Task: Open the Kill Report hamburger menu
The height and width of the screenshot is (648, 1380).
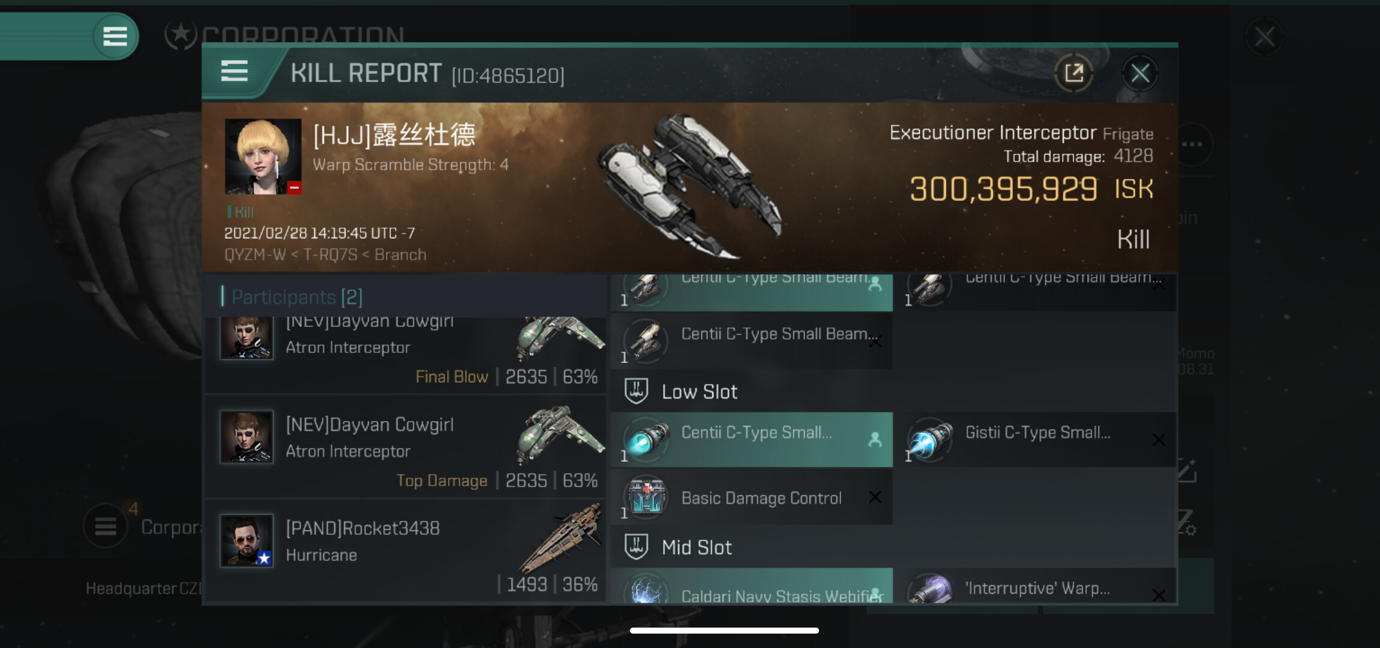Action: pyautogui.click(x=234, y=71)
